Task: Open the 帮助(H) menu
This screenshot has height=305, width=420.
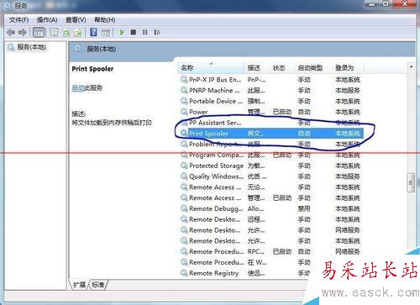Action: (105, 20)
